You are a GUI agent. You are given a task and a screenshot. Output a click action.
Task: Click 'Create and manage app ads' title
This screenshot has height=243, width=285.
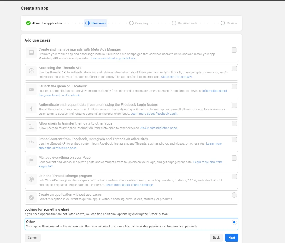[80, 49]
